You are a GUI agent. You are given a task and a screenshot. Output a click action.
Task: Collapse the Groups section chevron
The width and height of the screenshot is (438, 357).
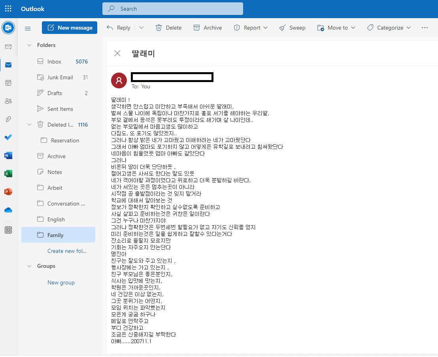click(29, 266)
